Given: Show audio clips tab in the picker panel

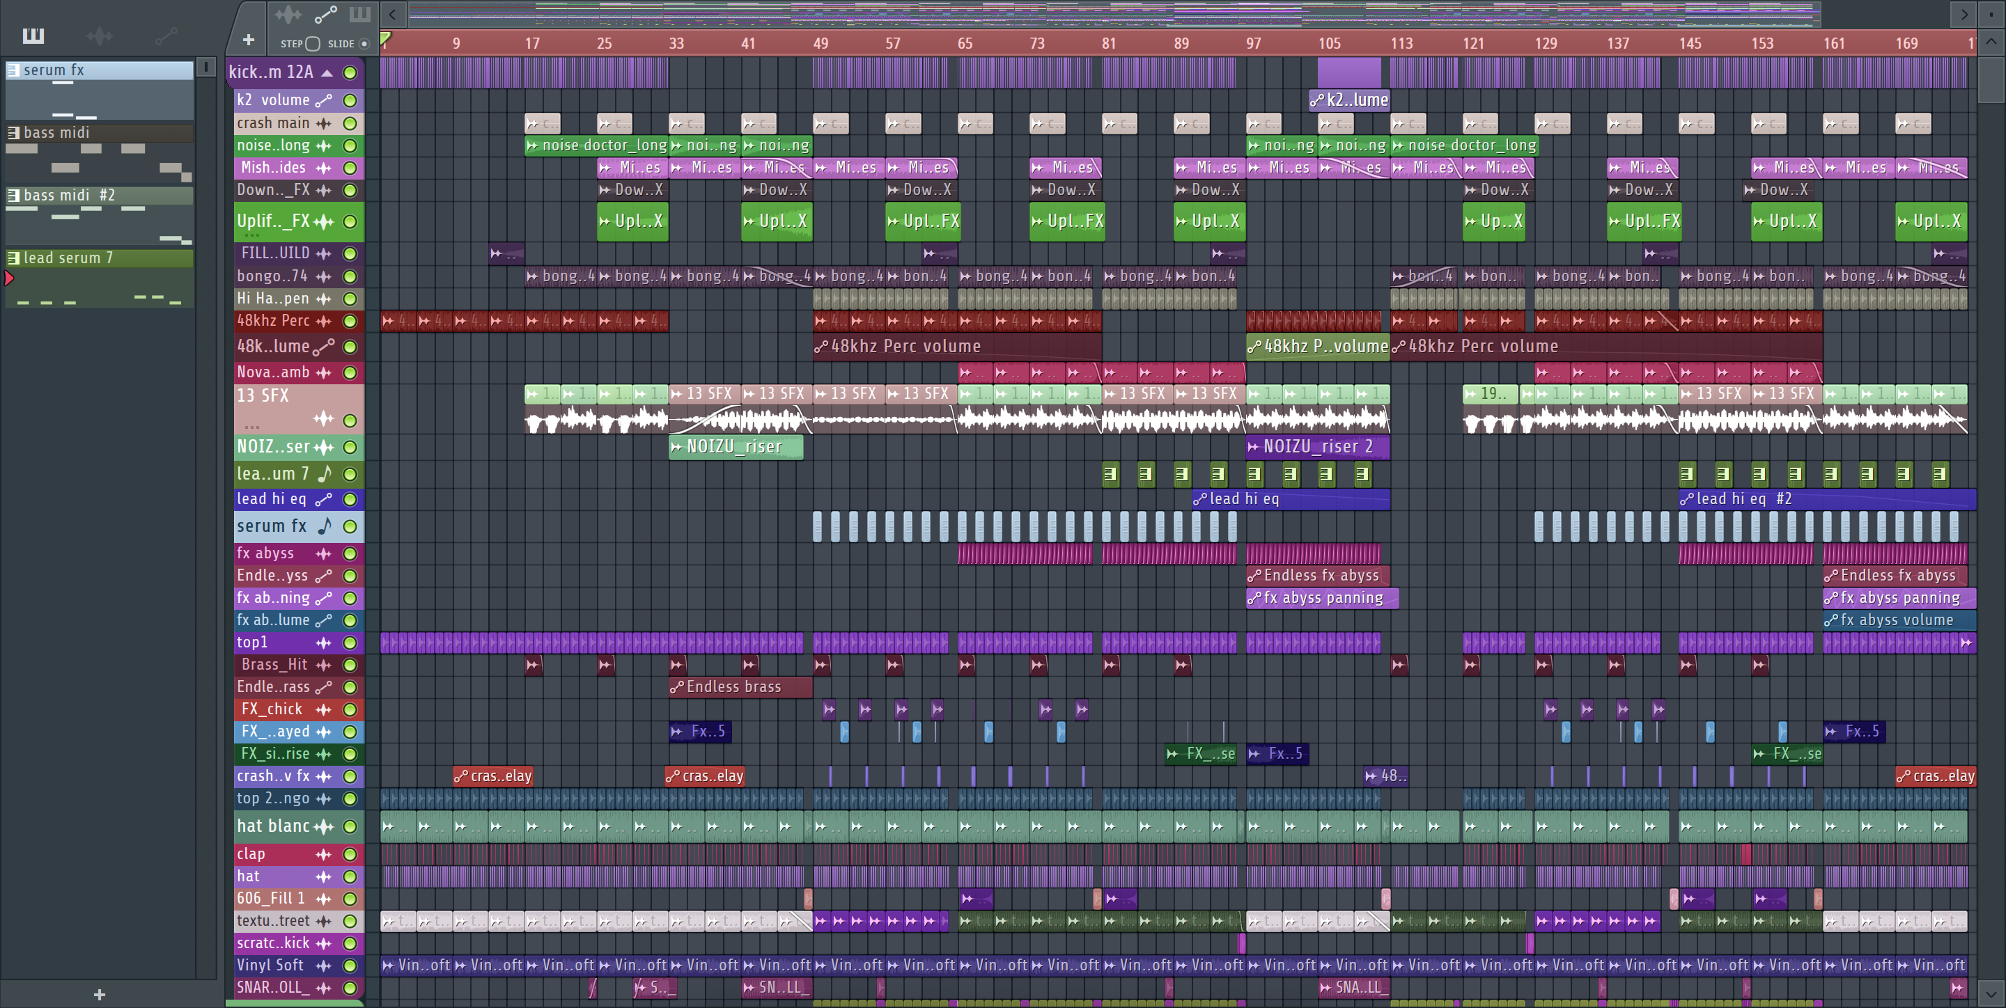Looking at the screenshot, I should coord(99,36).
